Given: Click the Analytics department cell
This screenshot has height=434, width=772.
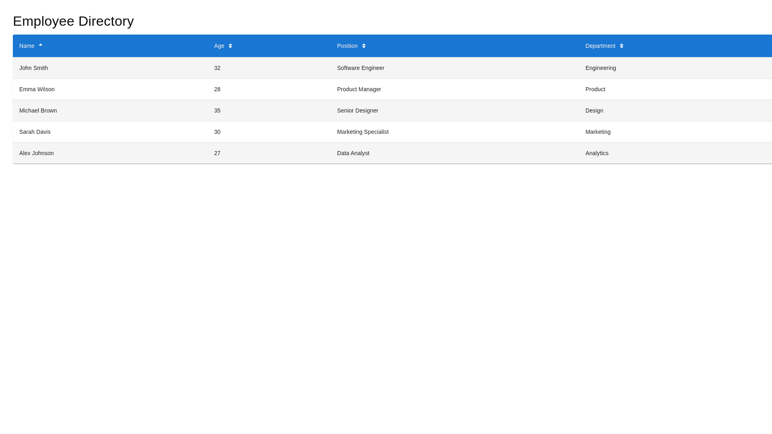Looking at the screenshot, I should (597, 153).
